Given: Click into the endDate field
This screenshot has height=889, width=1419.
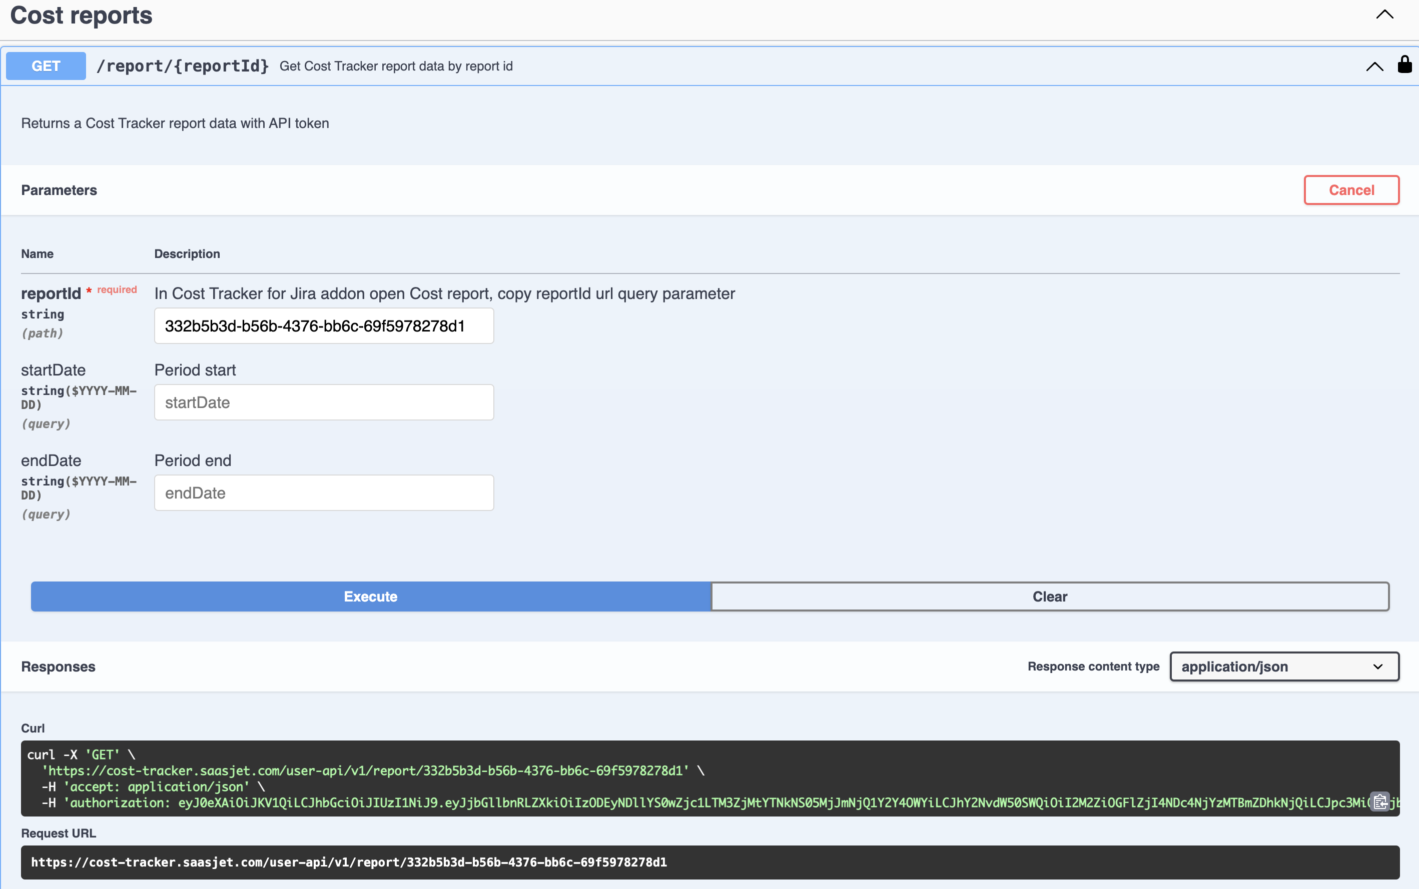Looking at the screenshot, I should pos(324,492).
